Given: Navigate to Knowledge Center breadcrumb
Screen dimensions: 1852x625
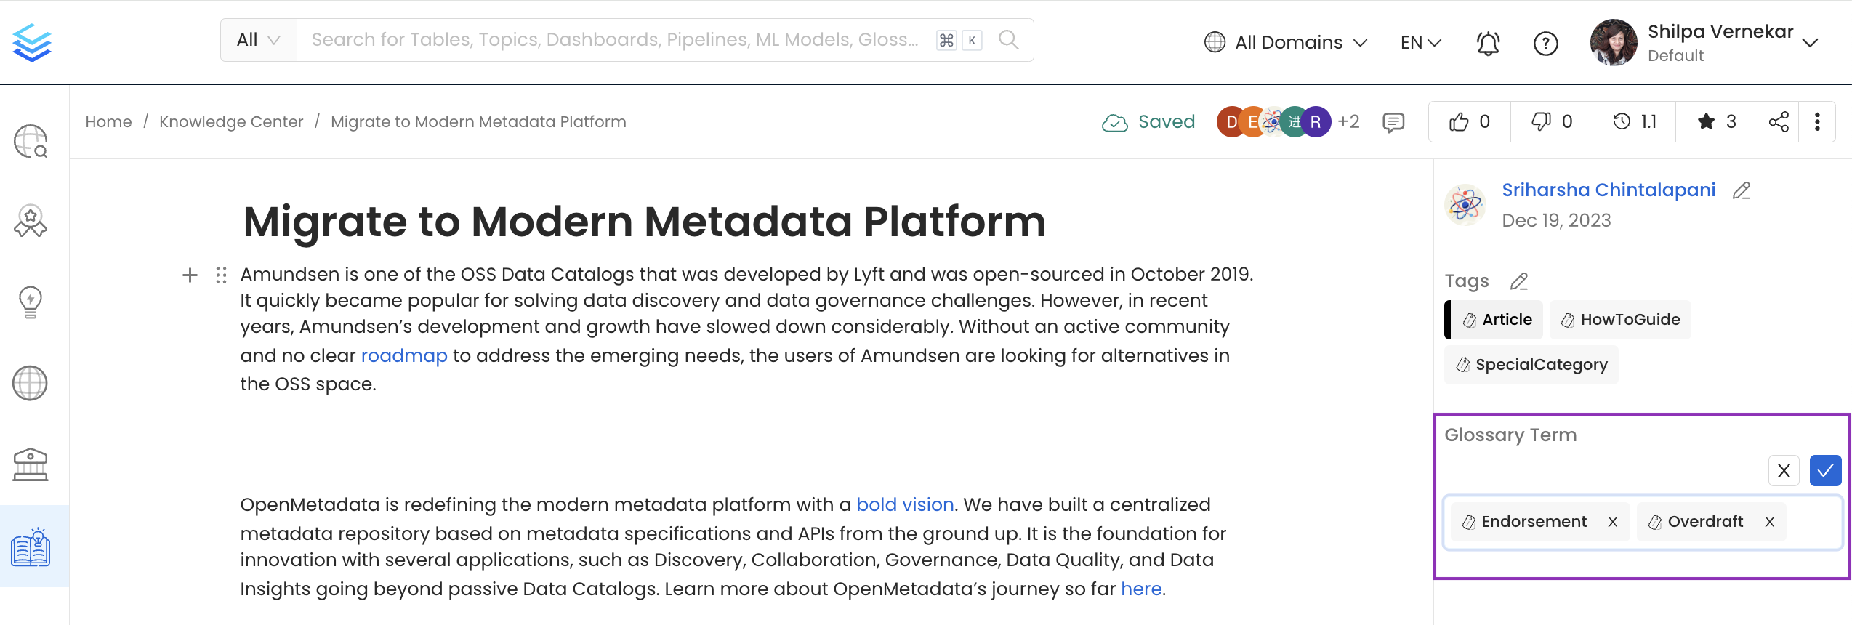Looking at the screenshot, I should (231, 122).
